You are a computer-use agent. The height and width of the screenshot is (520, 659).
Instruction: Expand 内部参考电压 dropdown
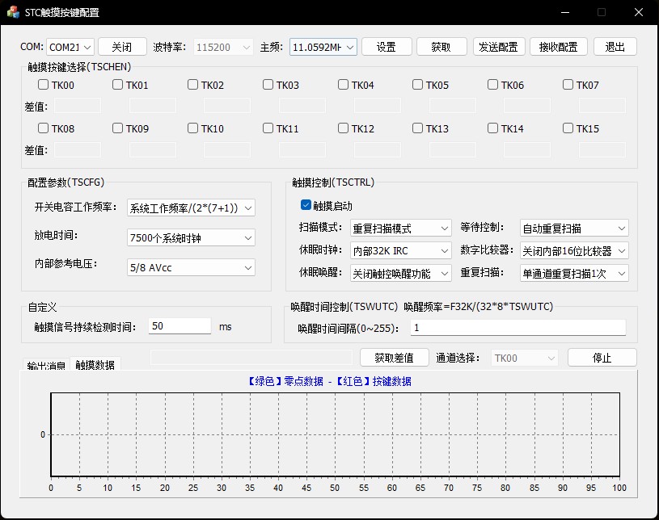191,267
